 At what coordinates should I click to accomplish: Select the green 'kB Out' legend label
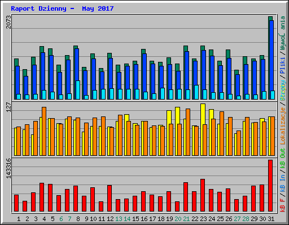pyautogui.click(x=283, y=158)
